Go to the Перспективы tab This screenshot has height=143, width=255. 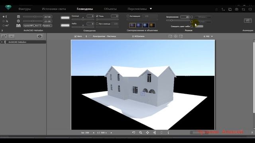(137, 9)
